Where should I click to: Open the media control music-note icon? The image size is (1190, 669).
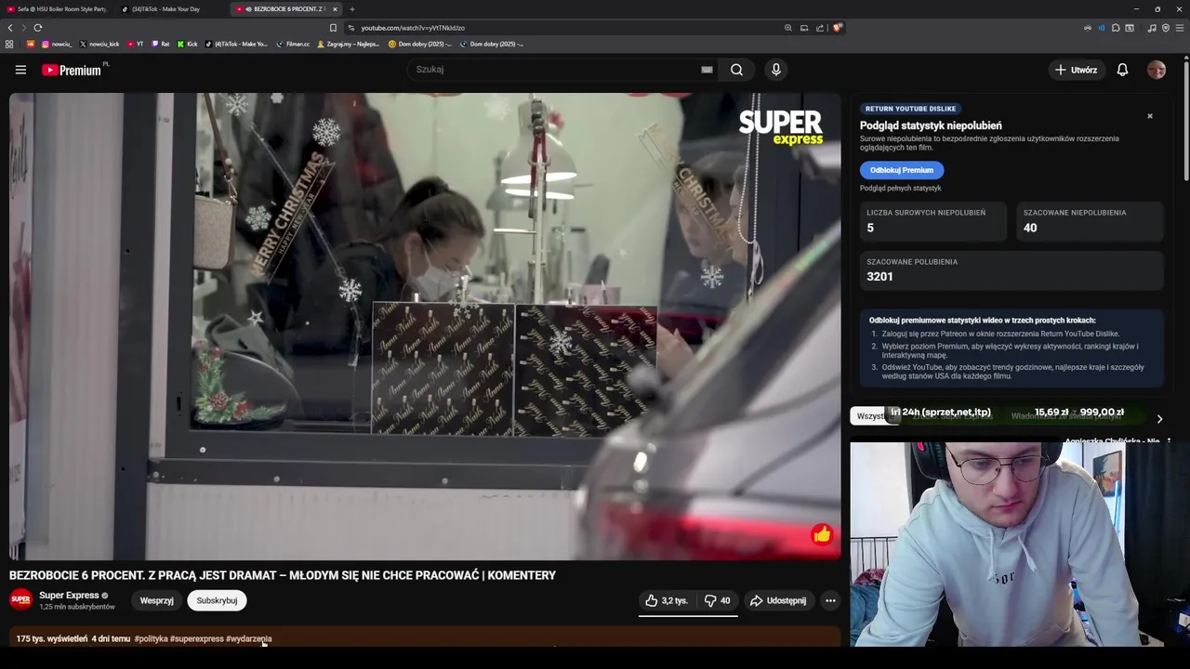(x=1152, y=28)
